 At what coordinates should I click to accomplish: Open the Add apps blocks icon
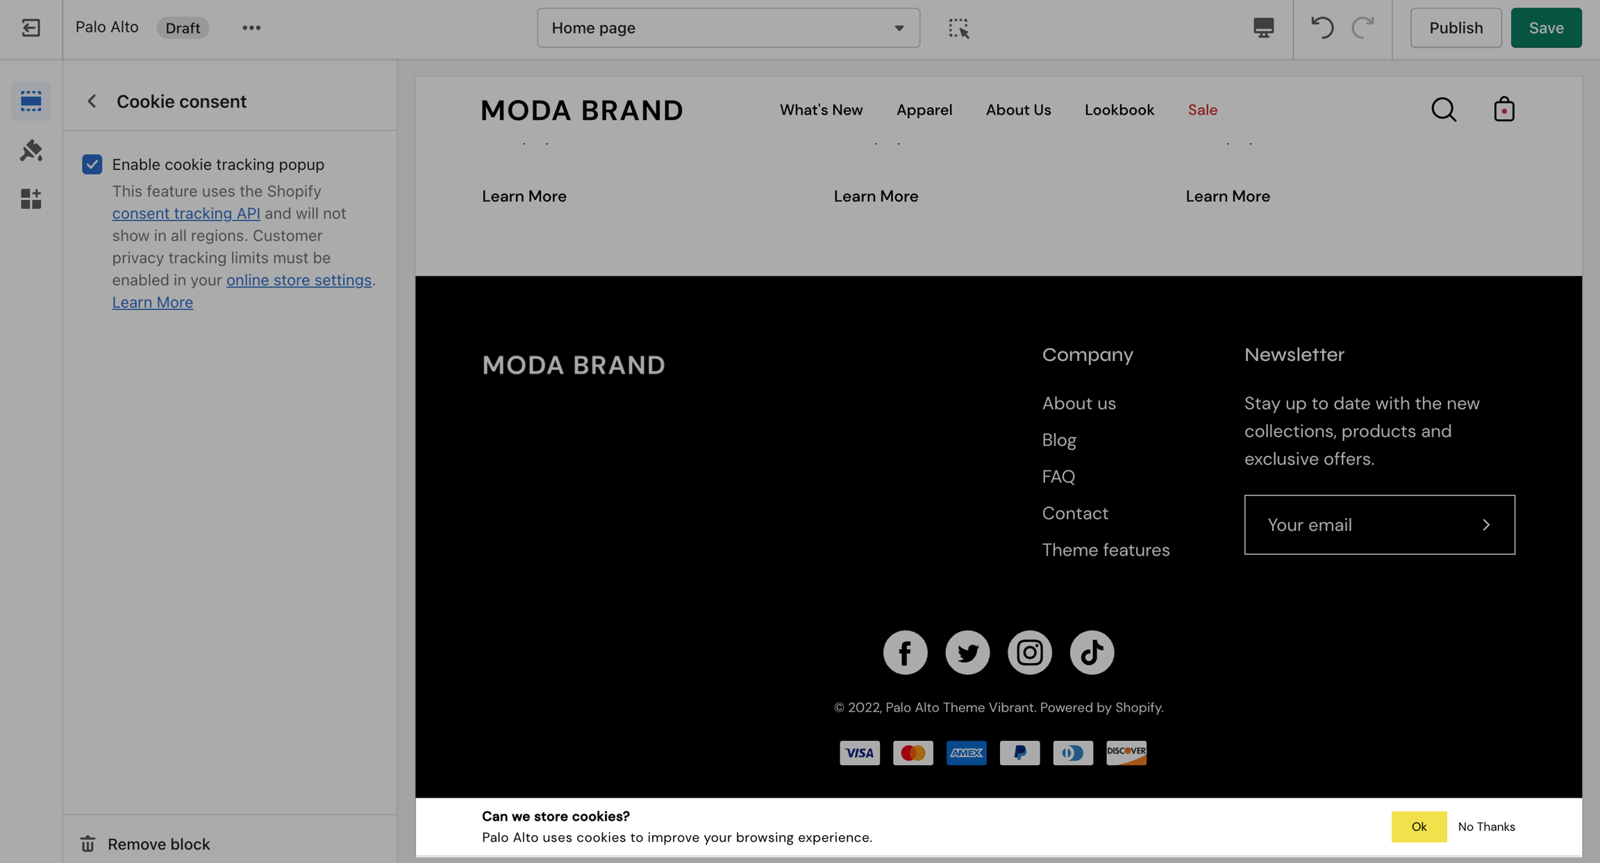pyautogui.click(x=31, y=199)
